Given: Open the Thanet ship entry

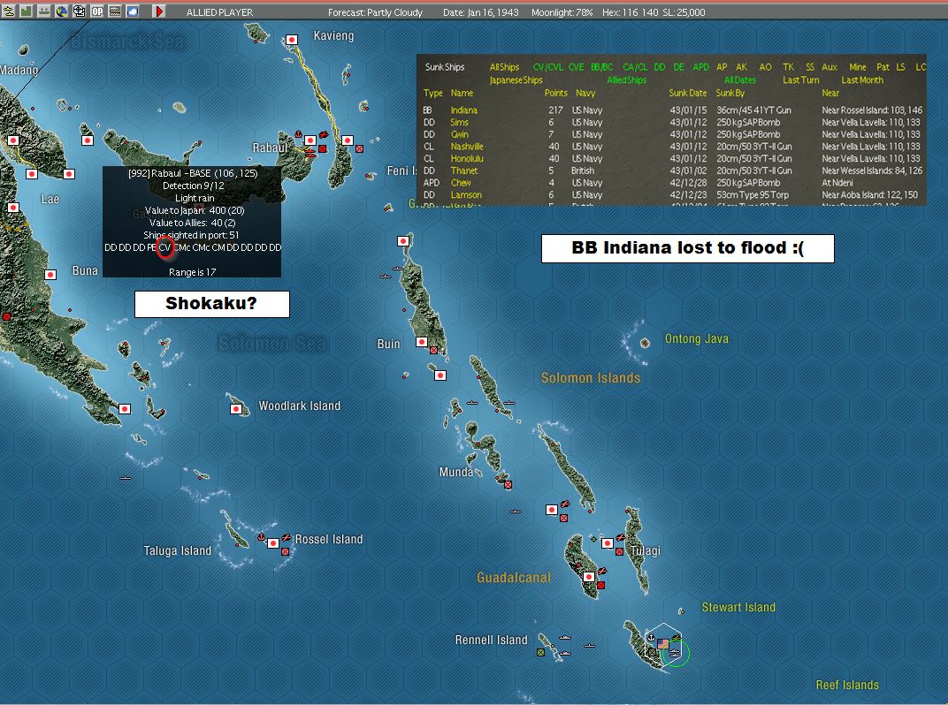Looking at the screenshot, I should (x=463, y=171).
